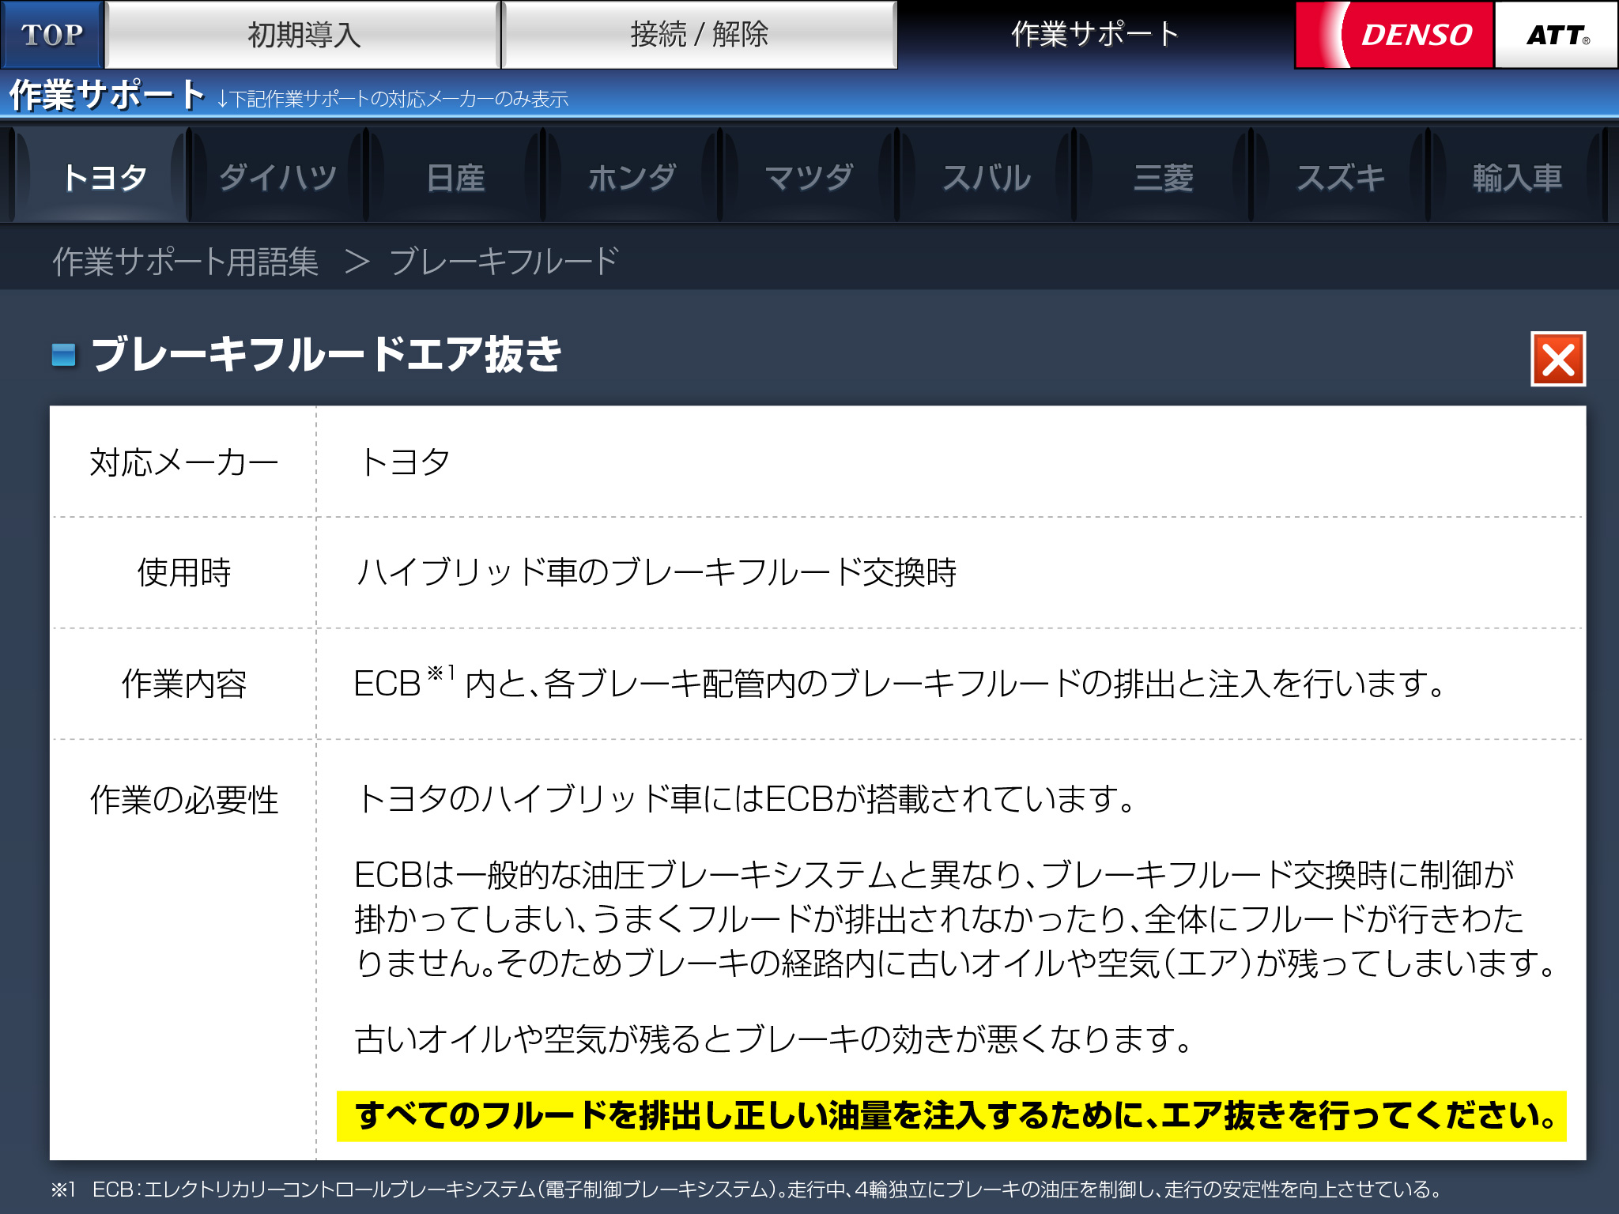Screen dimensions: 1619x1214
Task: Go back to 作業サポート用語集 breadcrumb
Action: click(x=186, y=262)
